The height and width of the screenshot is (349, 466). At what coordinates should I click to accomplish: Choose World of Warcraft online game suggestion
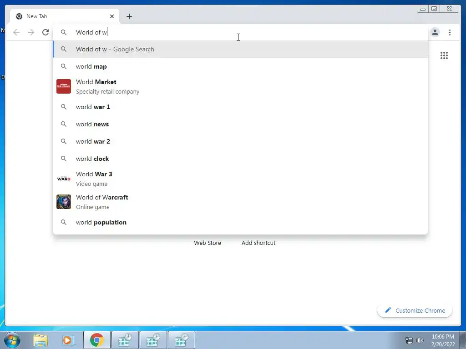click(x=240, y=202)
